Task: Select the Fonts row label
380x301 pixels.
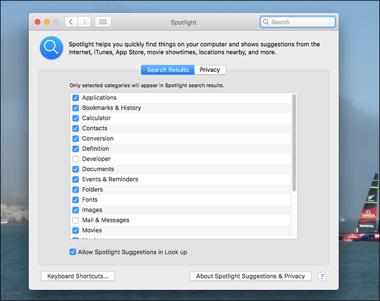Action: point(90,200)
